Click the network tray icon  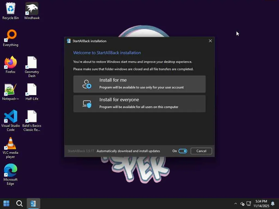[x=248, y=204]
